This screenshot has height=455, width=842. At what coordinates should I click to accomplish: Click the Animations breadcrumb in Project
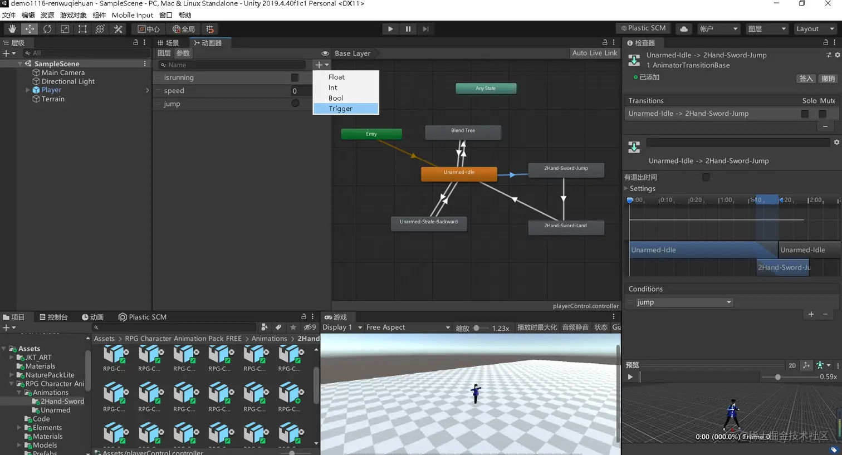pos(269,339)
